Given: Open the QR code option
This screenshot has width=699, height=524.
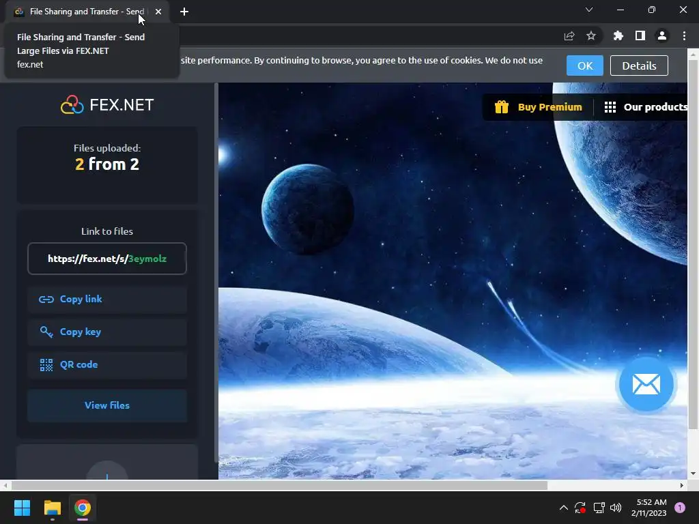Looking at the screenshot, I should point(107,365).
